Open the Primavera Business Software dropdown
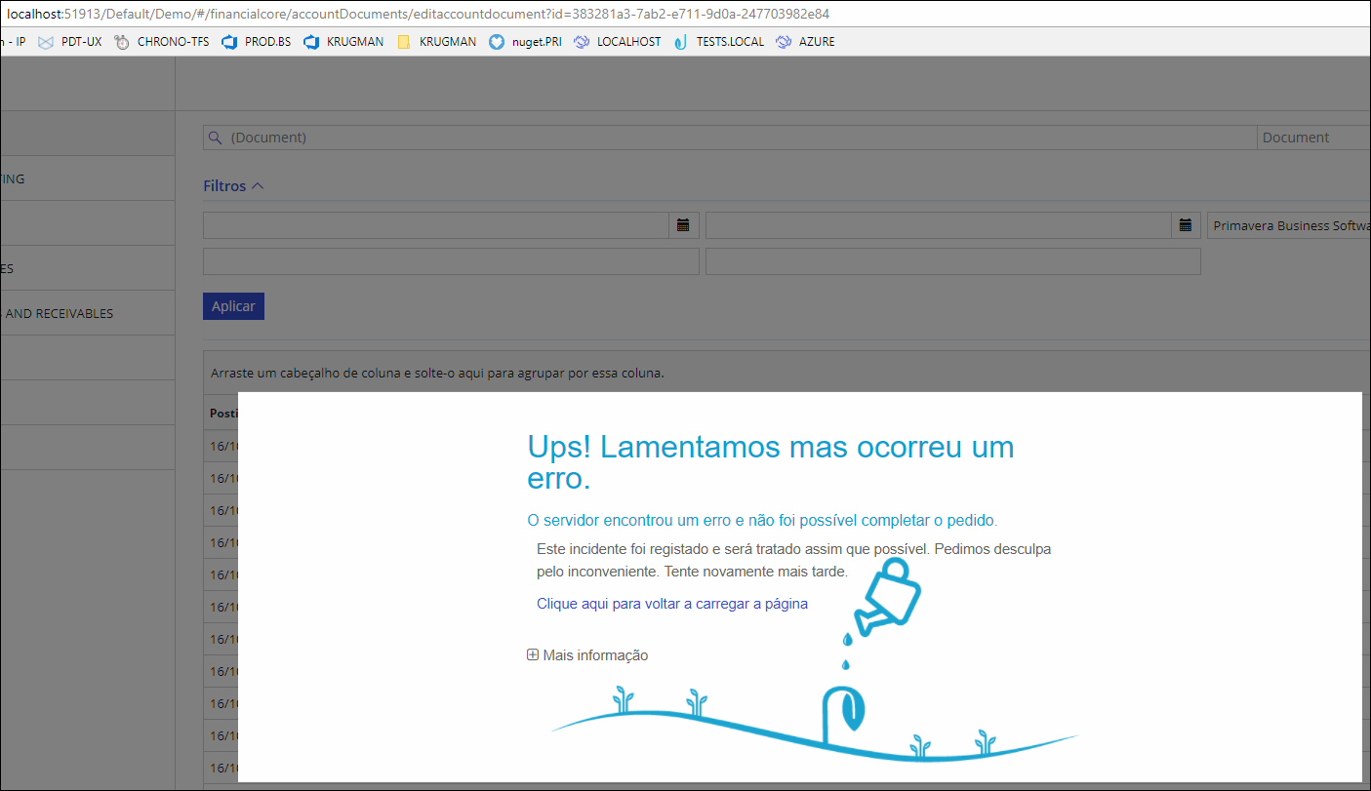Image resolution: width=1371 pixels, height=791 pixels. 1288,225
